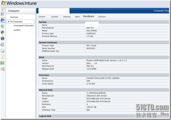Open the Licenses certificate icon
171x120 pixels.
point(2,51)
